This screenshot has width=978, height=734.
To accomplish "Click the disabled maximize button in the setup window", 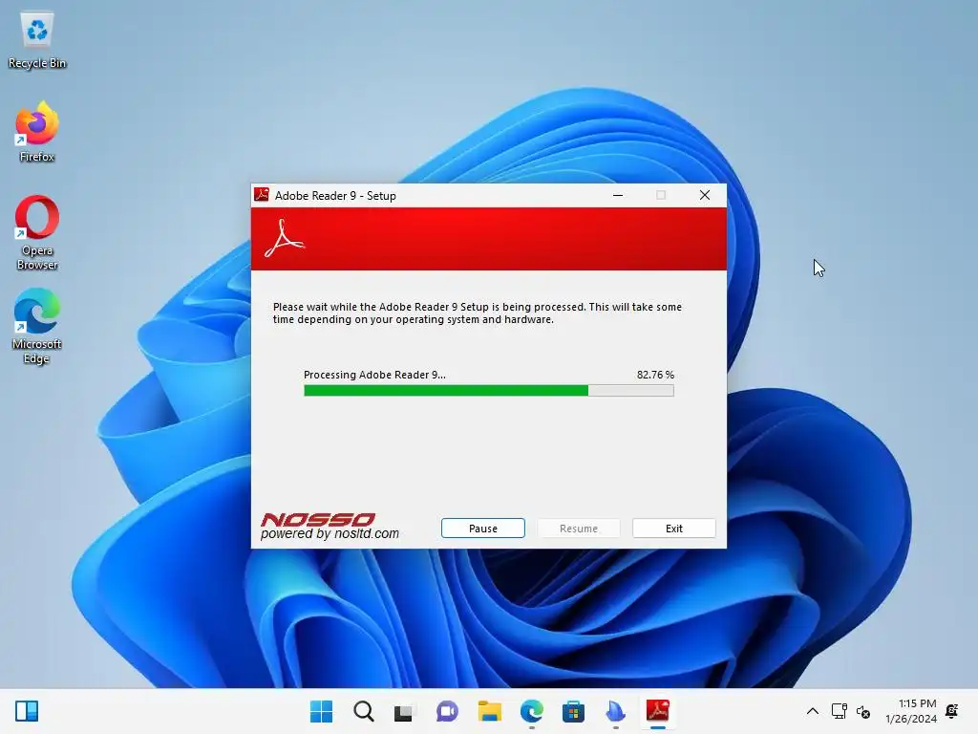I will pos(661,195).
